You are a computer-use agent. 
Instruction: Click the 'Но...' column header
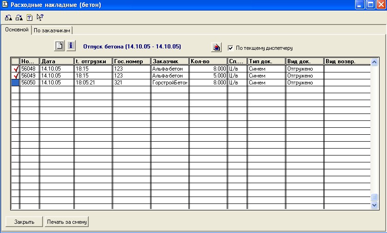point(30,61)
